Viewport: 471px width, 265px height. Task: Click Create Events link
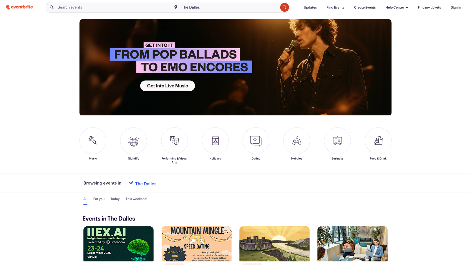coord(365,7)
